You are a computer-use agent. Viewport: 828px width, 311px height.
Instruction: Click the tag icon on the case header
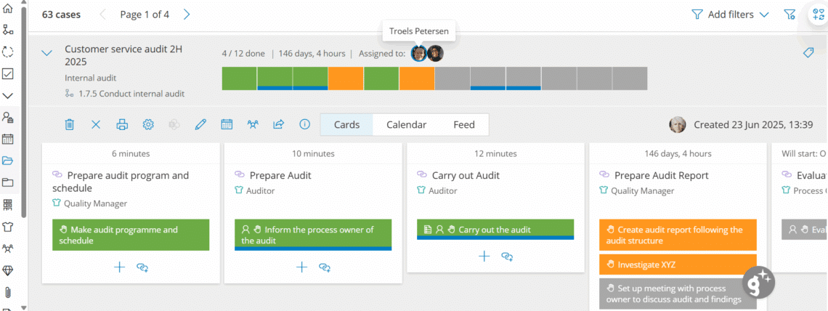(x=808, y=53)
